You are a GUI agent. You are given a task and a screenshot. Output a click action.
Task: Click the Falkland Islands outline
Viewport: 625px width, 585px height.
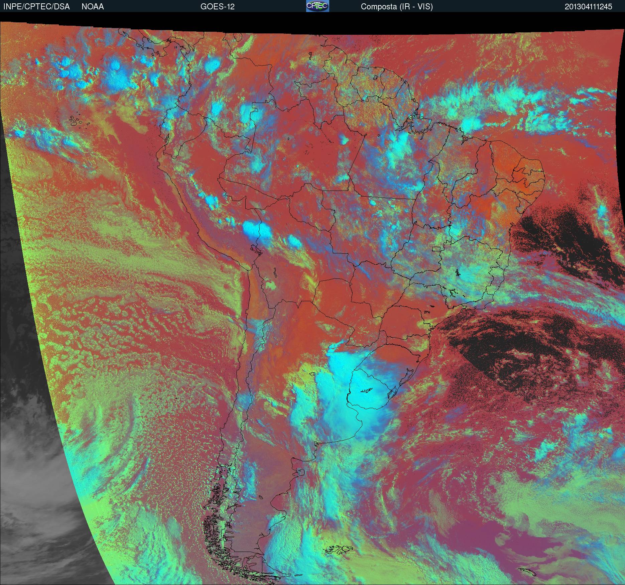[x=339, y=549]
